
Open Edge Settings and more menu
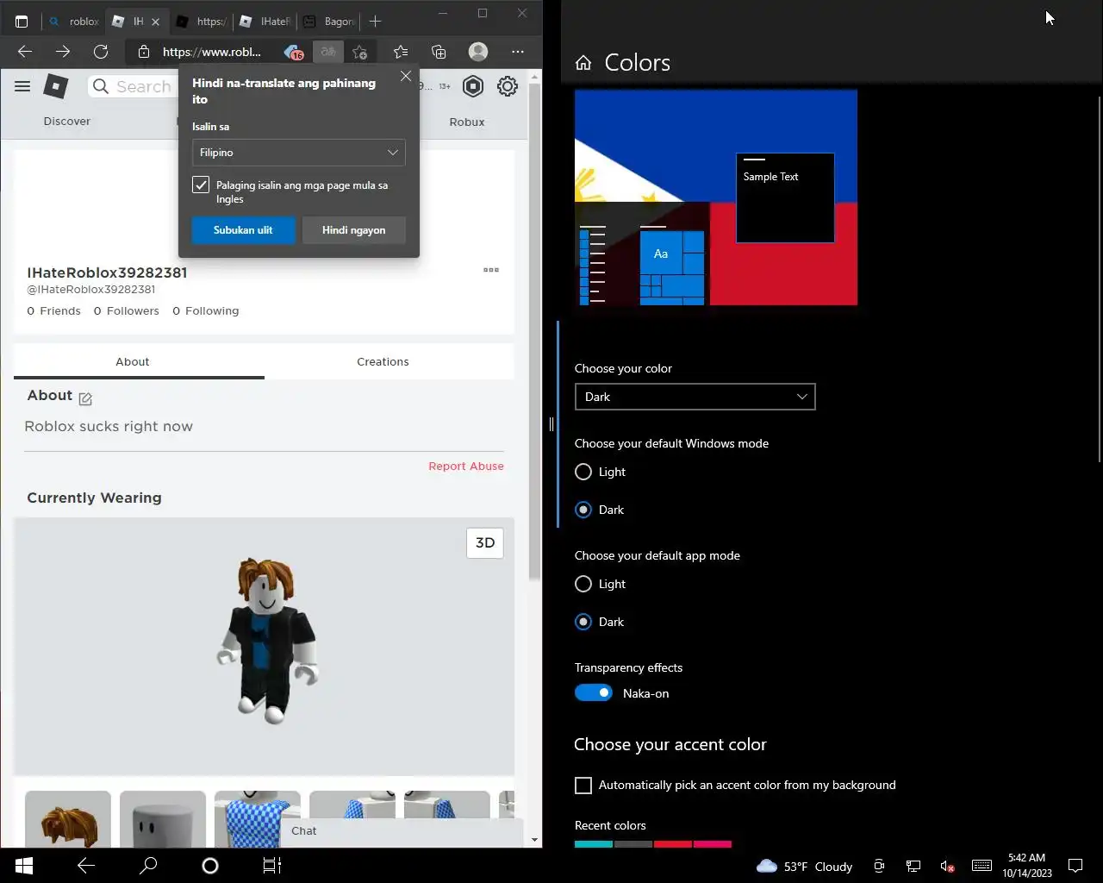(518, 52)
